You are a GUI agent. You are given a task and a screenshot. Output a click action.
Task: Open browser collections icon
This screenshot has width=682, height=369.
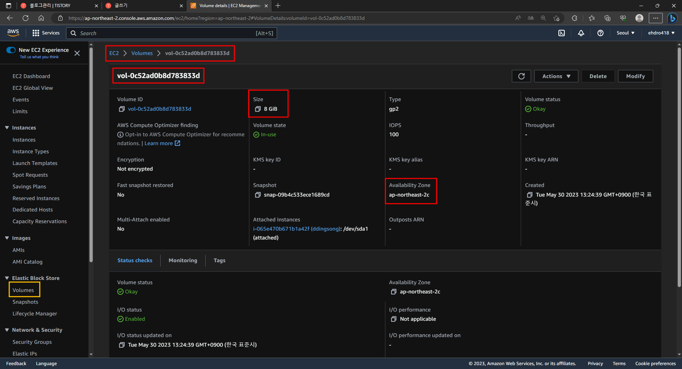(x=607, y=18)
